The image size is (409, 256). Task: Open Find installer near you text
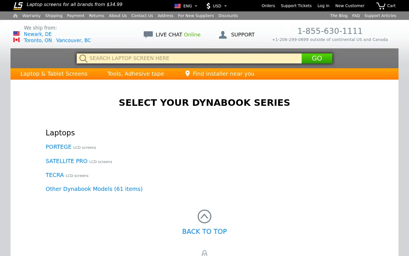[x=224, y=74]
